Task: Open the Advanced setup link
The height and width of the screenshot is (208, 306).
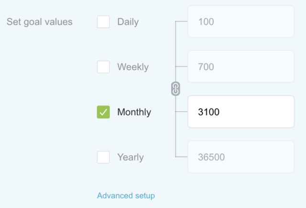Action: click(126, 196)
